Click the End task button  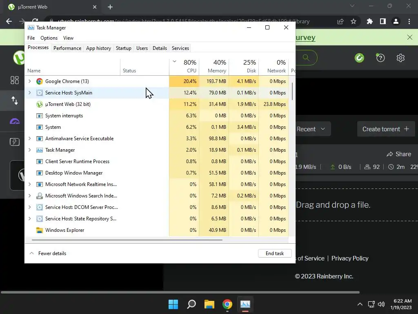(x=275, y=253)
